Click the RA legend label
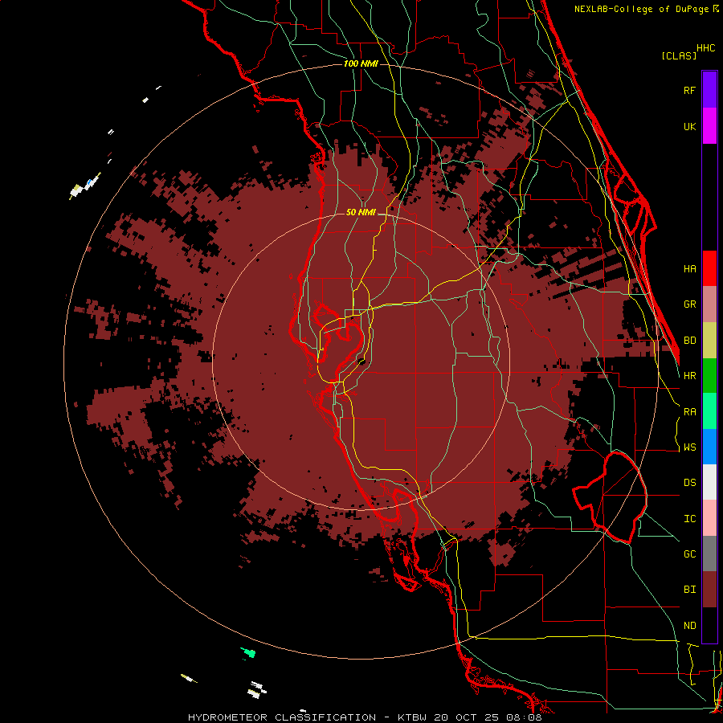The height and width of the screenshot is (723, 723). [690, 412]
